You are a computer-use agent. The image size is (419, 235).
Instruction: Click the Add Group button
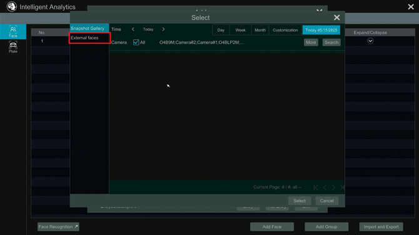pos(326,227)
